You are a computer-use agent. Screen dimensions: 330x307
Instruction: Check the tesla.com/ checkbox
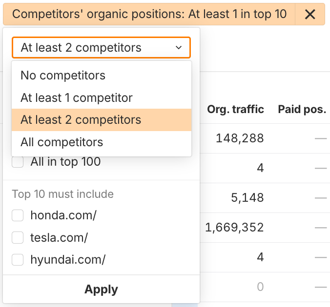tap(18, 238)
